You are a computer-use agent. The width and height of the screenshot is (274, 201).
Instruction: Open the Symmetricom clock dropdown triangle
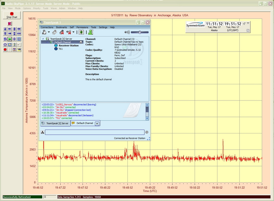248,23
